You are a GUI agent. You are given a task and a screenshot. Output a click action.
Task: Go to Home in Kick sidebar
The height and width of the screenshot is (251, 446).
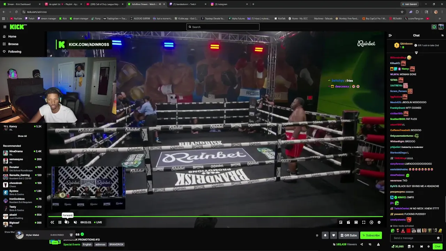(12, 36)
